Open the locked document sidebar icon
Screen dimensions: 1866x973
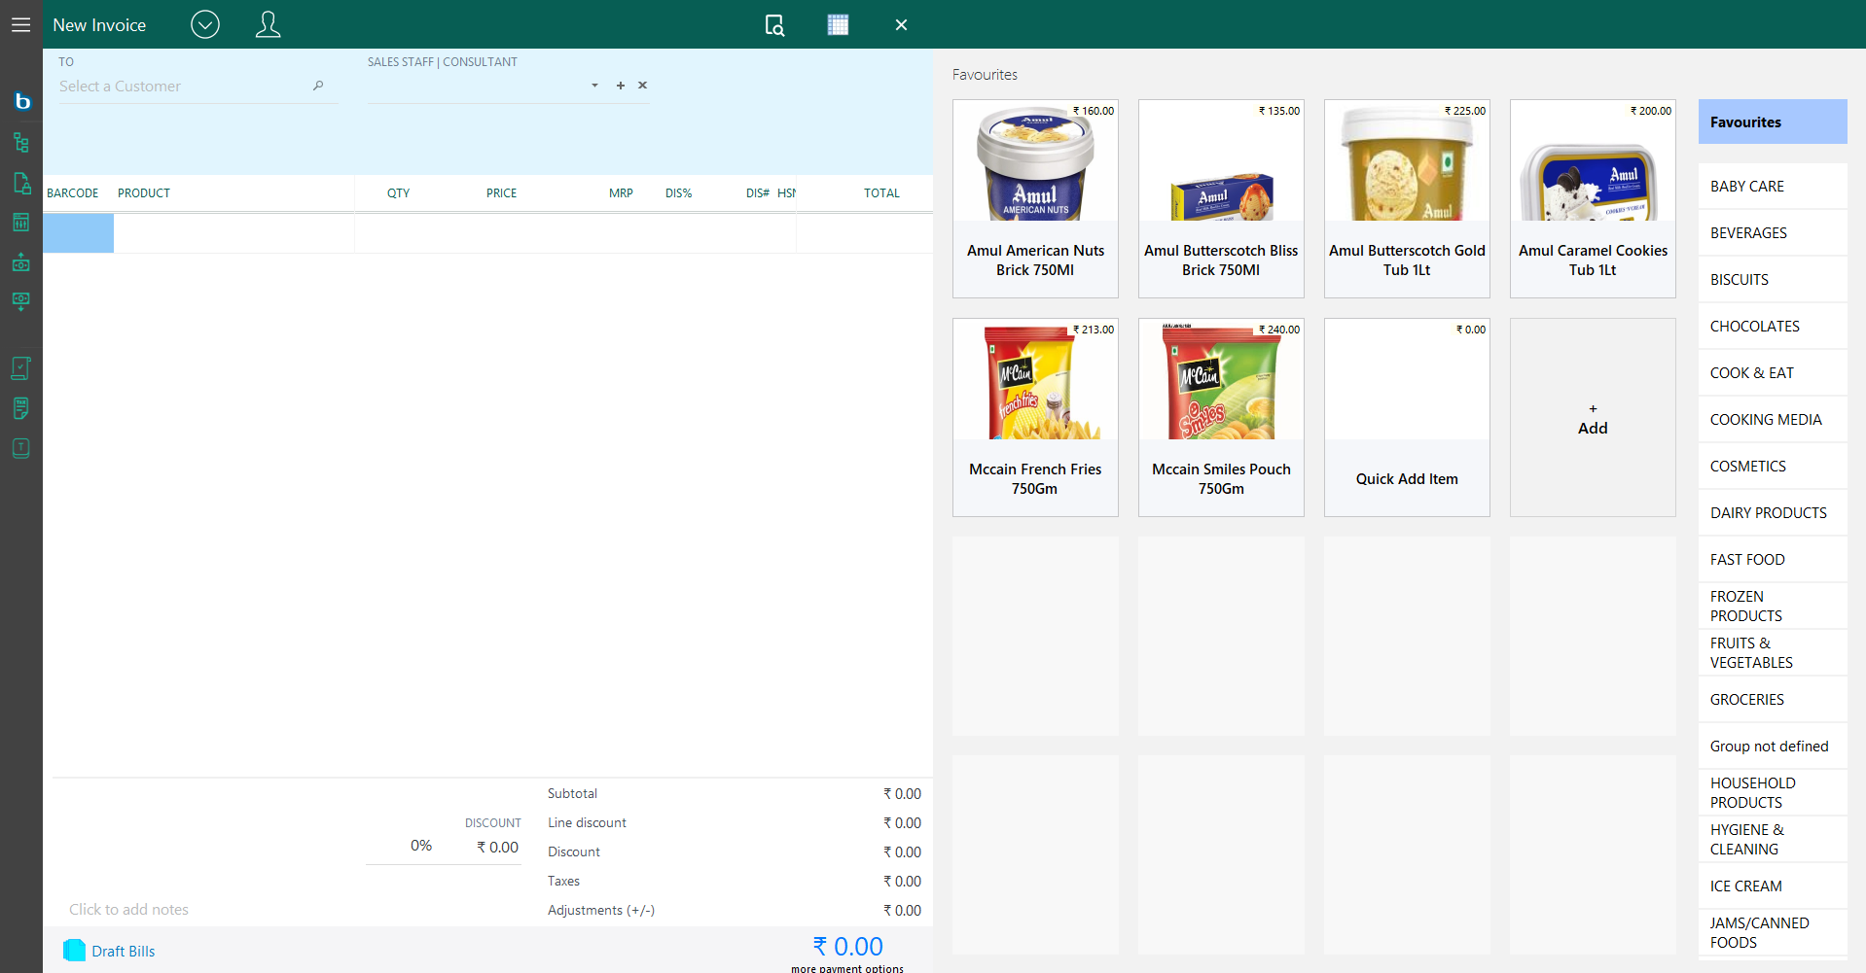(x=21, y=183)
